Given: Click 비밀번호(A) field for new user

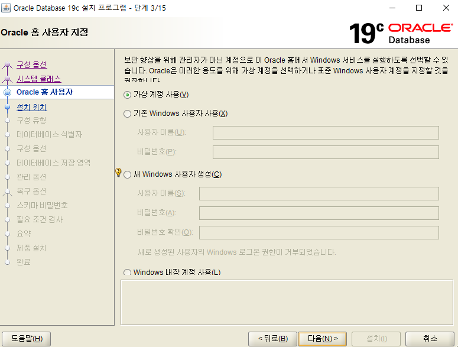Looking at the screenshot, I should coord(319,213).
